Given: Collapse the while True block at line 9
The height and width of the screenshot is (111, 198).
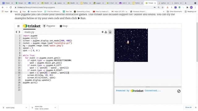Looking at the screenshot, I should (x=21, y=55).
